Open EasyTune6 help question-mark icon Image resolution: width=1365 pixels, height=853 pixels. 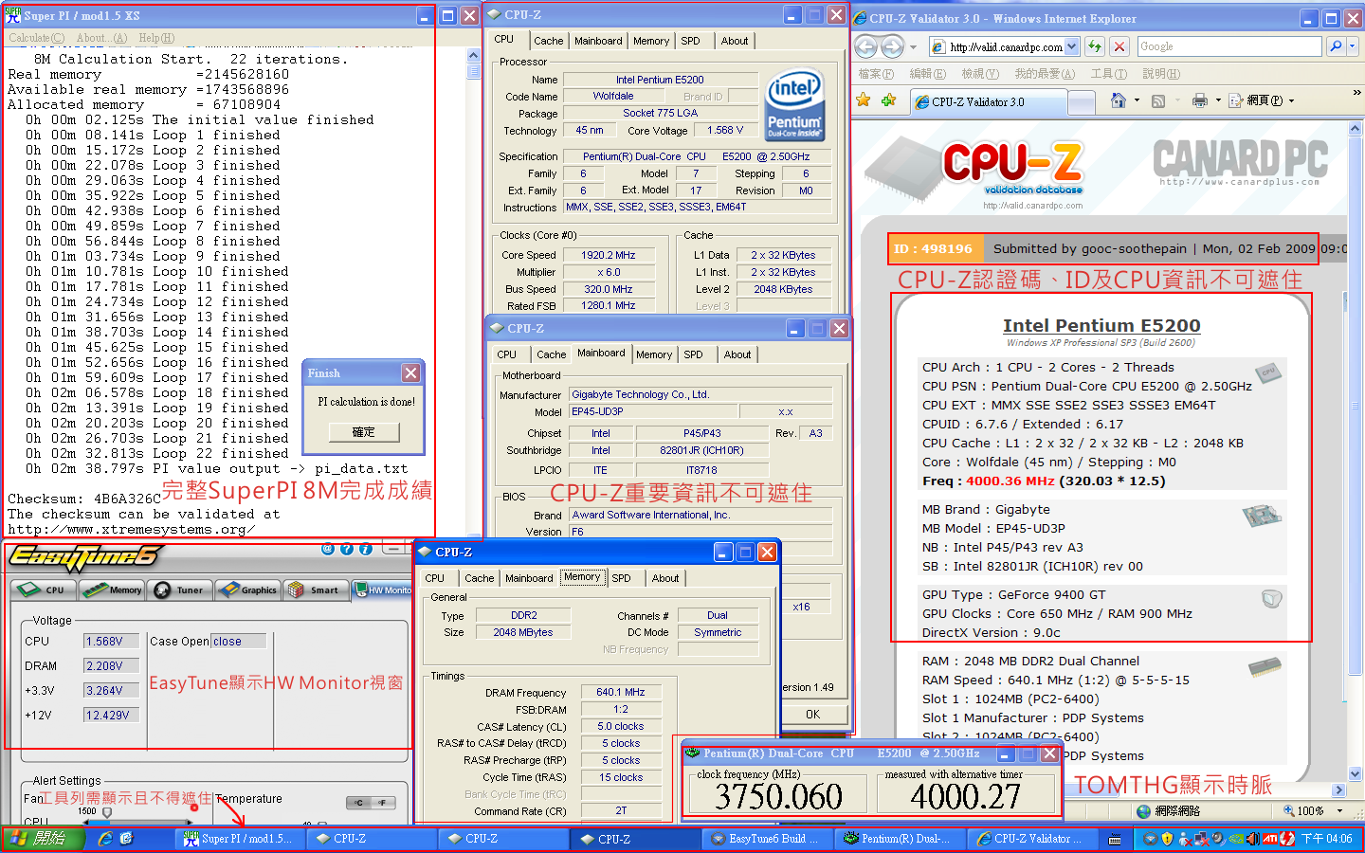[347, 549]
